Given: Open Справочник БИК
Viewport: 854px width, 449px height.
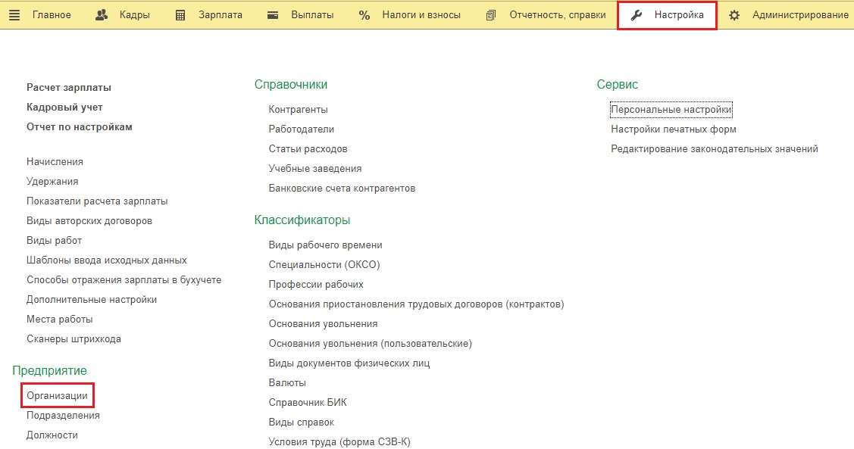Looking at the screenshot, I should (x=308, y=402).
